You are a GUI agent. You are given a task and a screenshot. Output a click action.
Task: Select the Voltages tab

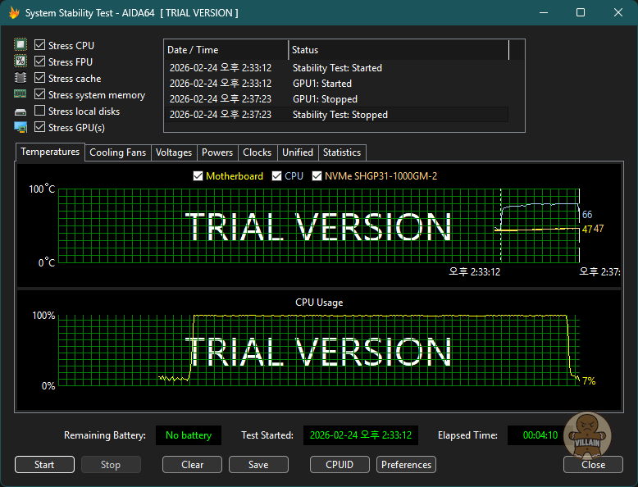[x=174, y=152]
